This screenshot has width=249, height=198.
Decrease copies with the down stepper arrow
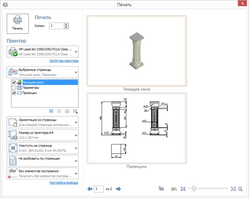coord(66,27)
